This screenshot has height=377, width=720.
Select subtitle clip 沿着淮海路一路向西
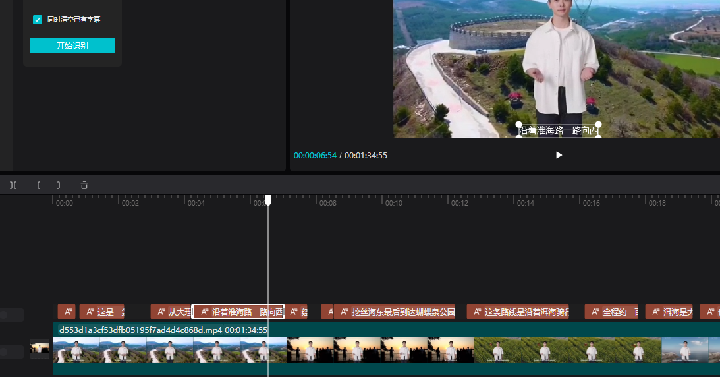coord(238,312)
